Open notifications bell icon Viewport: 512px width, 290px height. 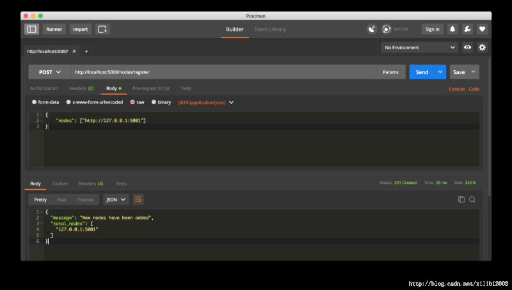tap(452, 29)
